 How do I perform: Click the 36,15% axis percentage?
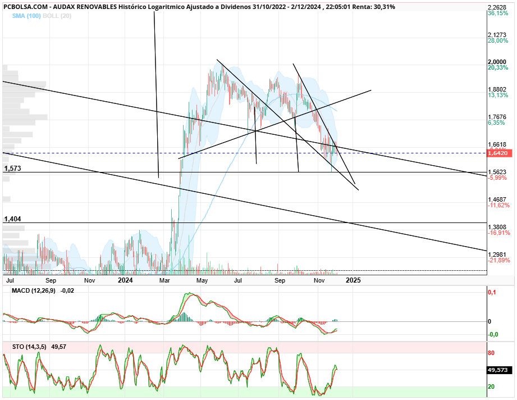498,13
